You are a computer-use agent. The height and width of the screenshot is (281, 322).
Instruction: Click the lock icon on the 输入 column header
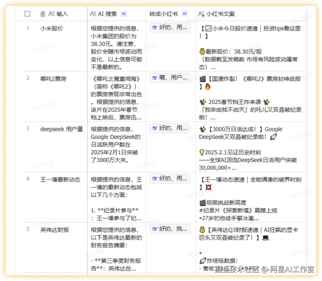43,14
